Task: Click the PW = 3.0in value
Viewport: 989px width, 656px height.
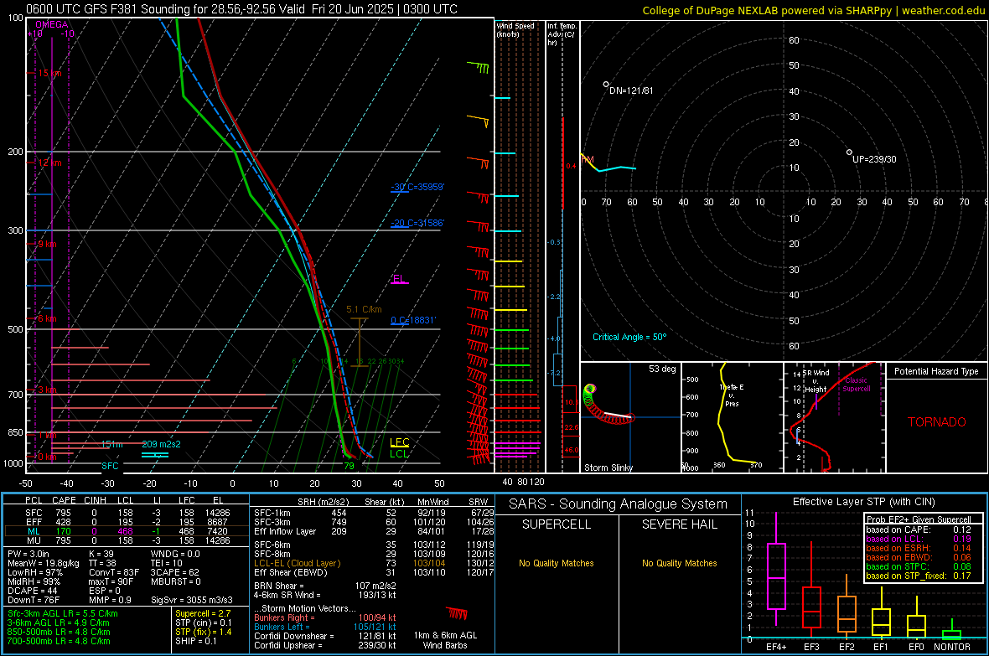Action: (x=28, y=554)
